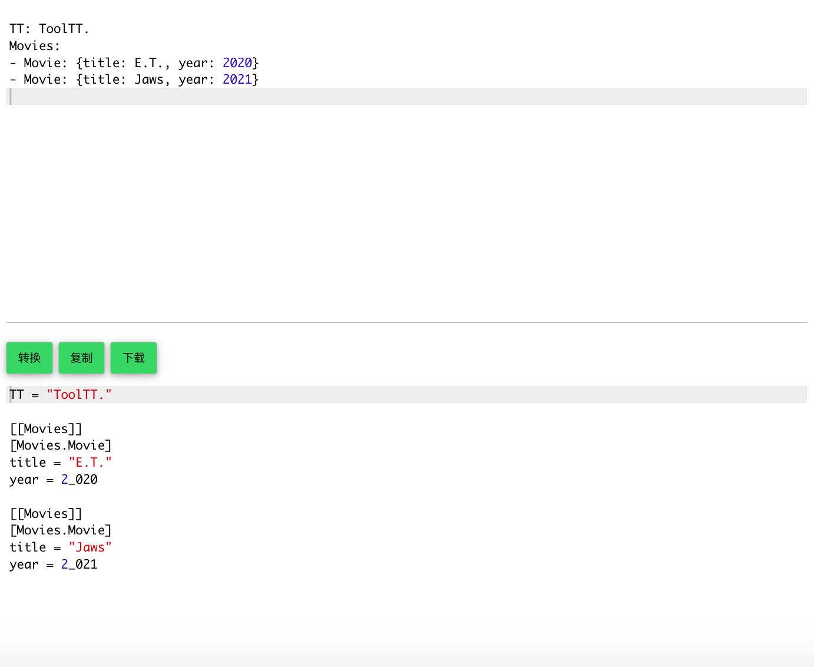
Task: Click title = "E.T." in the TOML output
Action: click(61, 462)
